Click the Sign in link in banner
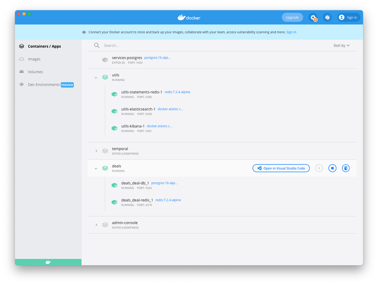 [x=291, y=32]
